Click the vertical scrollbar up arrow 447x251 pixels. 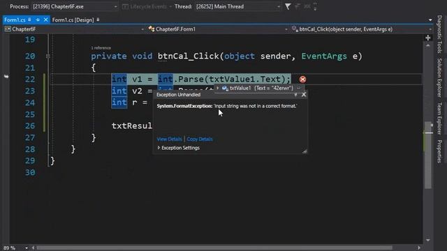tap(428, 45)
